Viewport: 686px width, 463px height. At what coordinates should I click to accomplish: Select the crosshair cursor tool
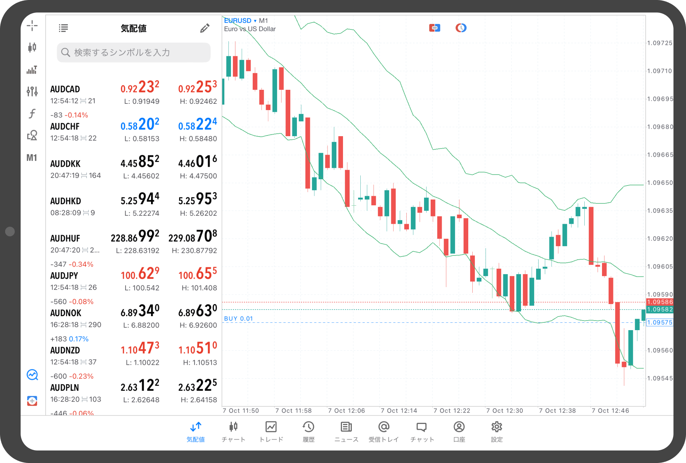32,26
